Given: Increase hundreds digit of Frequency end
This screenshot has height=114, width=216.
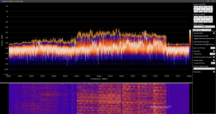Looking at the screenshot, I should pos(201,17).
